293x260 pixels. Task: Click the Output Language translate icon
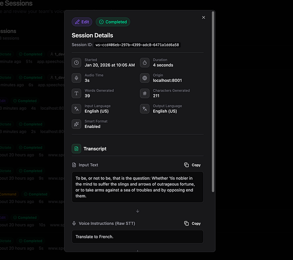(x=145, y=109)
